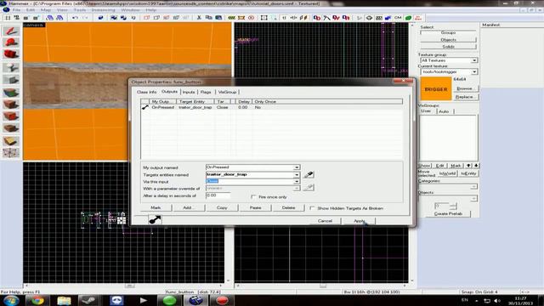This screenshot has height=306, width=544.
Task: Open Targets entities named dropdown
Action: tap(297, 174)
